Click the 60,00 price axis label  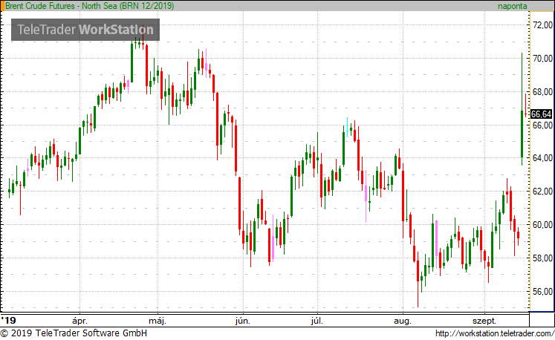click(x=542, y=225)
